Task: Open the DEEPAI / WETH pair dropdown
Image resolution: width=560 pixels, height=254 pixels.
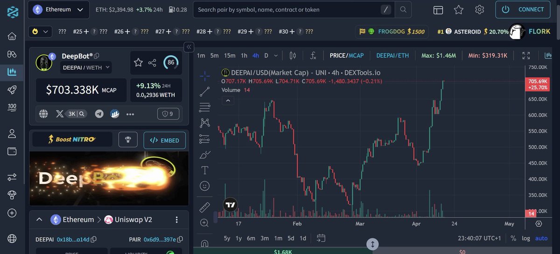Action: point(86,68)
